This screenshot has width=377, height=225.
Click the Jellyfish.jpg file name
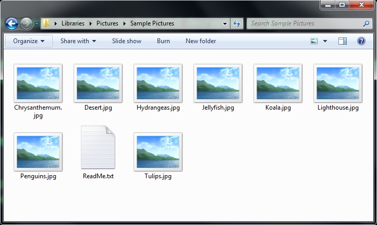pos(218,108)
